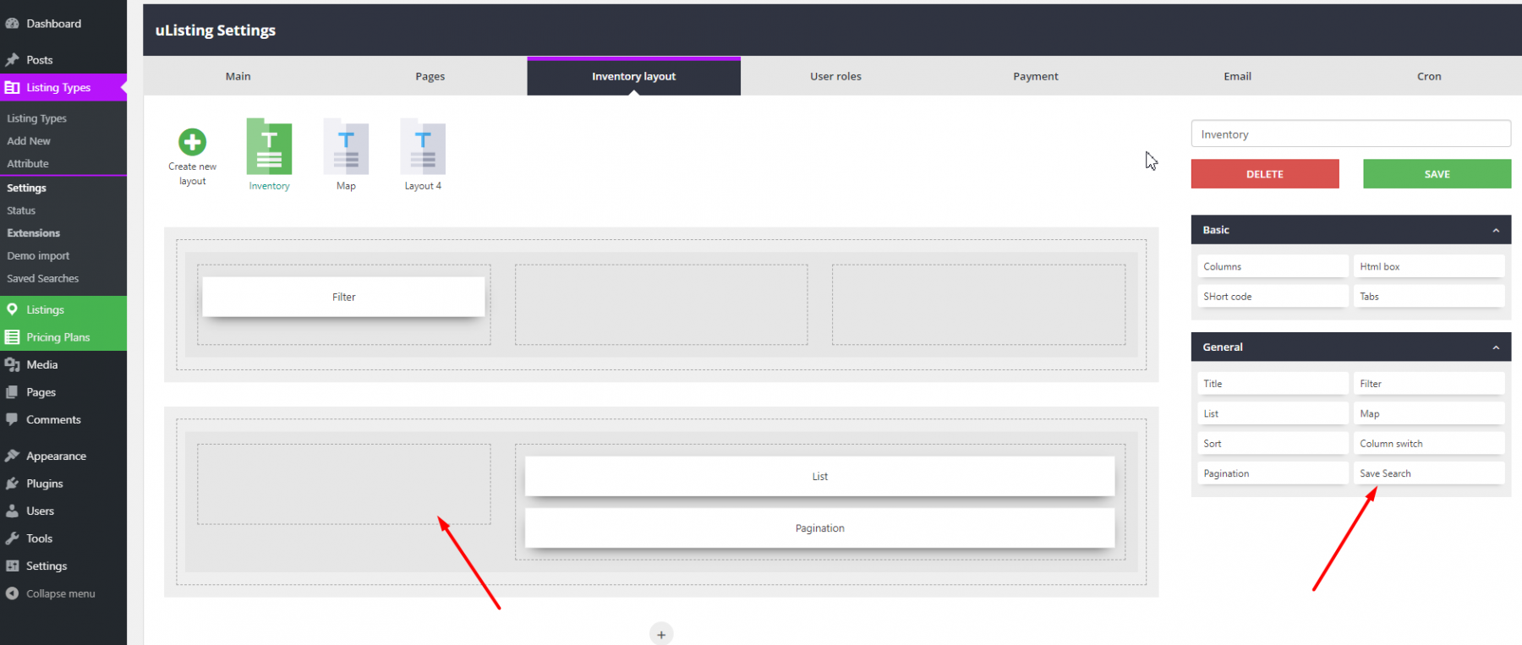Switch to the User roles tab
1522x645 pixels.
click(835, 76)
